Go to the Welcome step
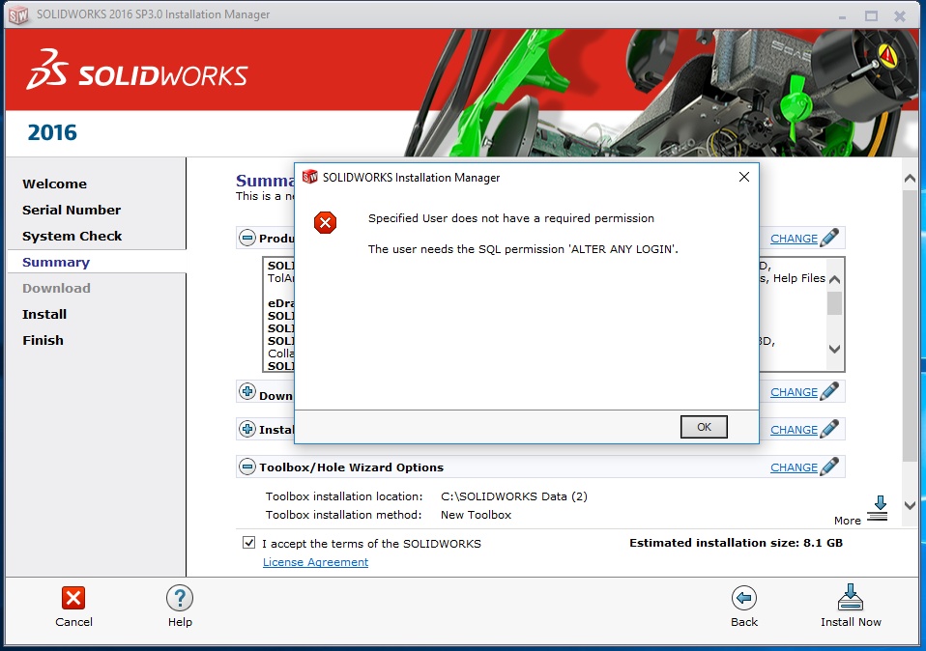Viewport: 926px width, 651px height. point(54,184)
